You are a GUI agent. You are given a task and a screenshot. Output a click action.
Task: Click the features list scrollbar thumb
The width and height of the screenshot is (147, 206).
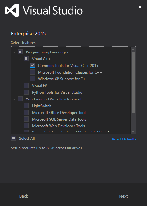tap(133, 82)
